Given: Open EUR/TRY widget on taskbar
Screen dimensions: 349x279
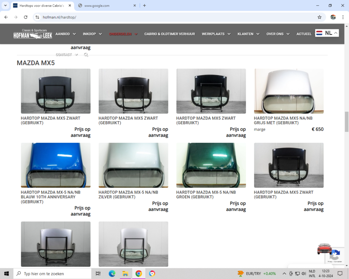Looking at the screenshot, I should click(257, 274).
